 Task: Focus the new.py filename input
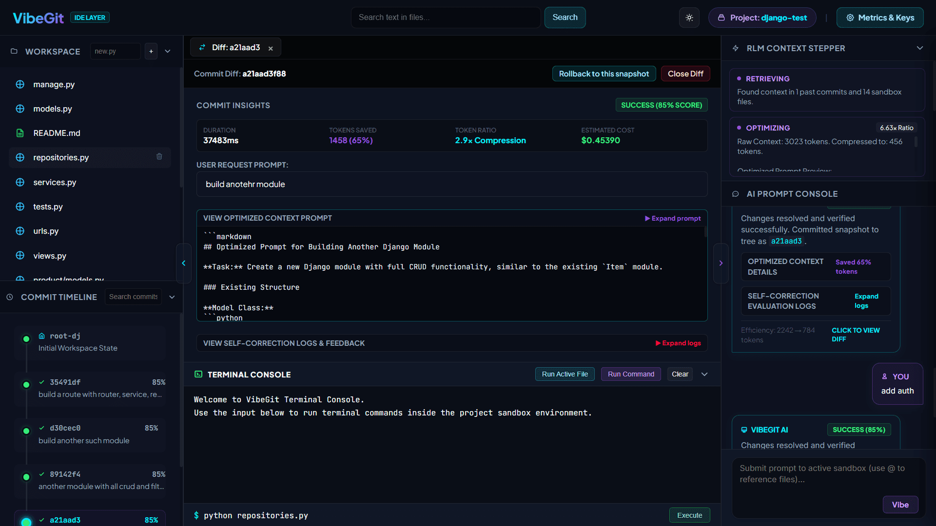(x=116, y=51)
